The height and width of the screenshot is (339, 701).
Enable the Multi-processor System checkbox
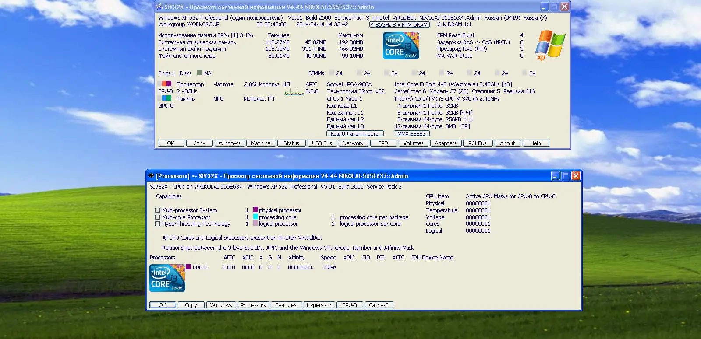(x=157, y=210)
